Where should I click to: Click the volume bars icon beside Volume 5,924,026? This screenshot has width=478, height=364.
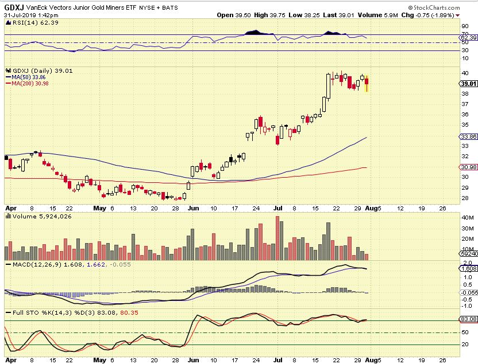click(x=9, y=216)
